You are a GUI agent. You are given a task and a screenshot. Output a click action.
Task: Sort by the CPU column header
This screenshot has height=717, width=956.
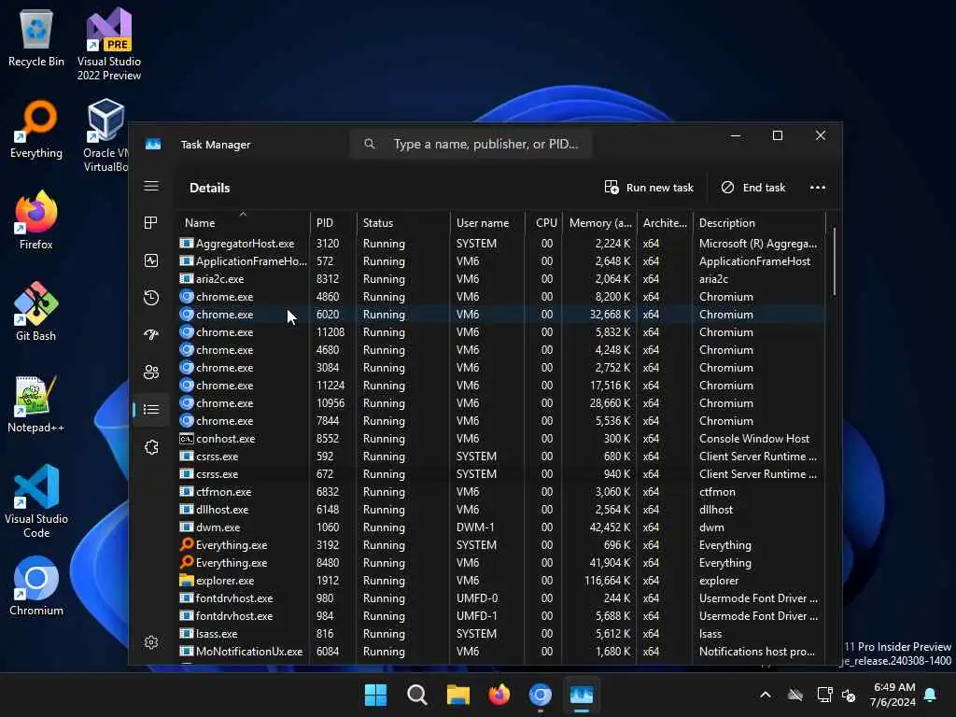(543, 222)
